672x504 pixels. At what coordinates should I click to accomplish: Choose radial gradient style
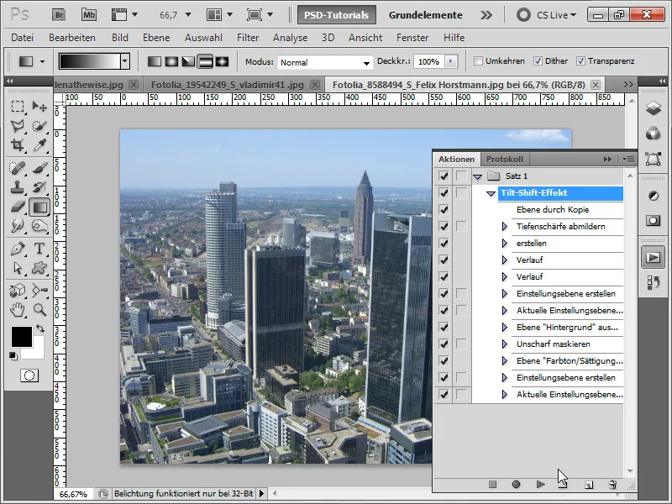[x=171, y=61]
